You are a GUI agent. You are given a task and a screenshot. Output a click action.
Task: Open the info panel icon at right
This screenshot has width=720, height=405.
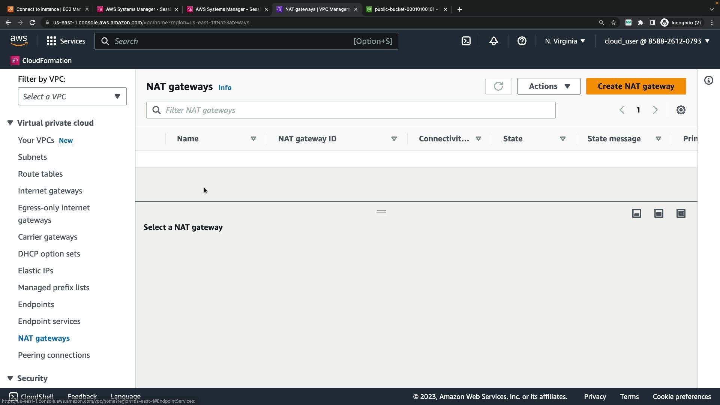708,80
